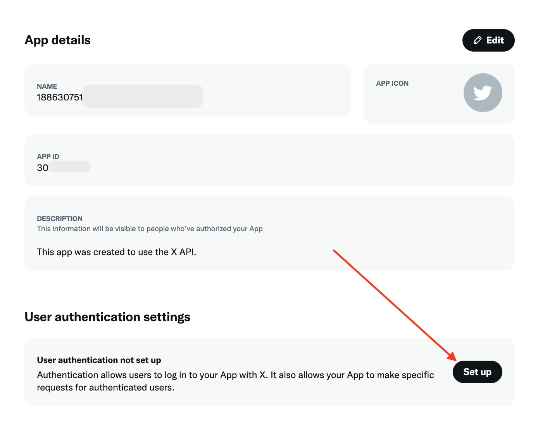
Task: Click the pencil icon inside Edit
Action: point(478,40)
